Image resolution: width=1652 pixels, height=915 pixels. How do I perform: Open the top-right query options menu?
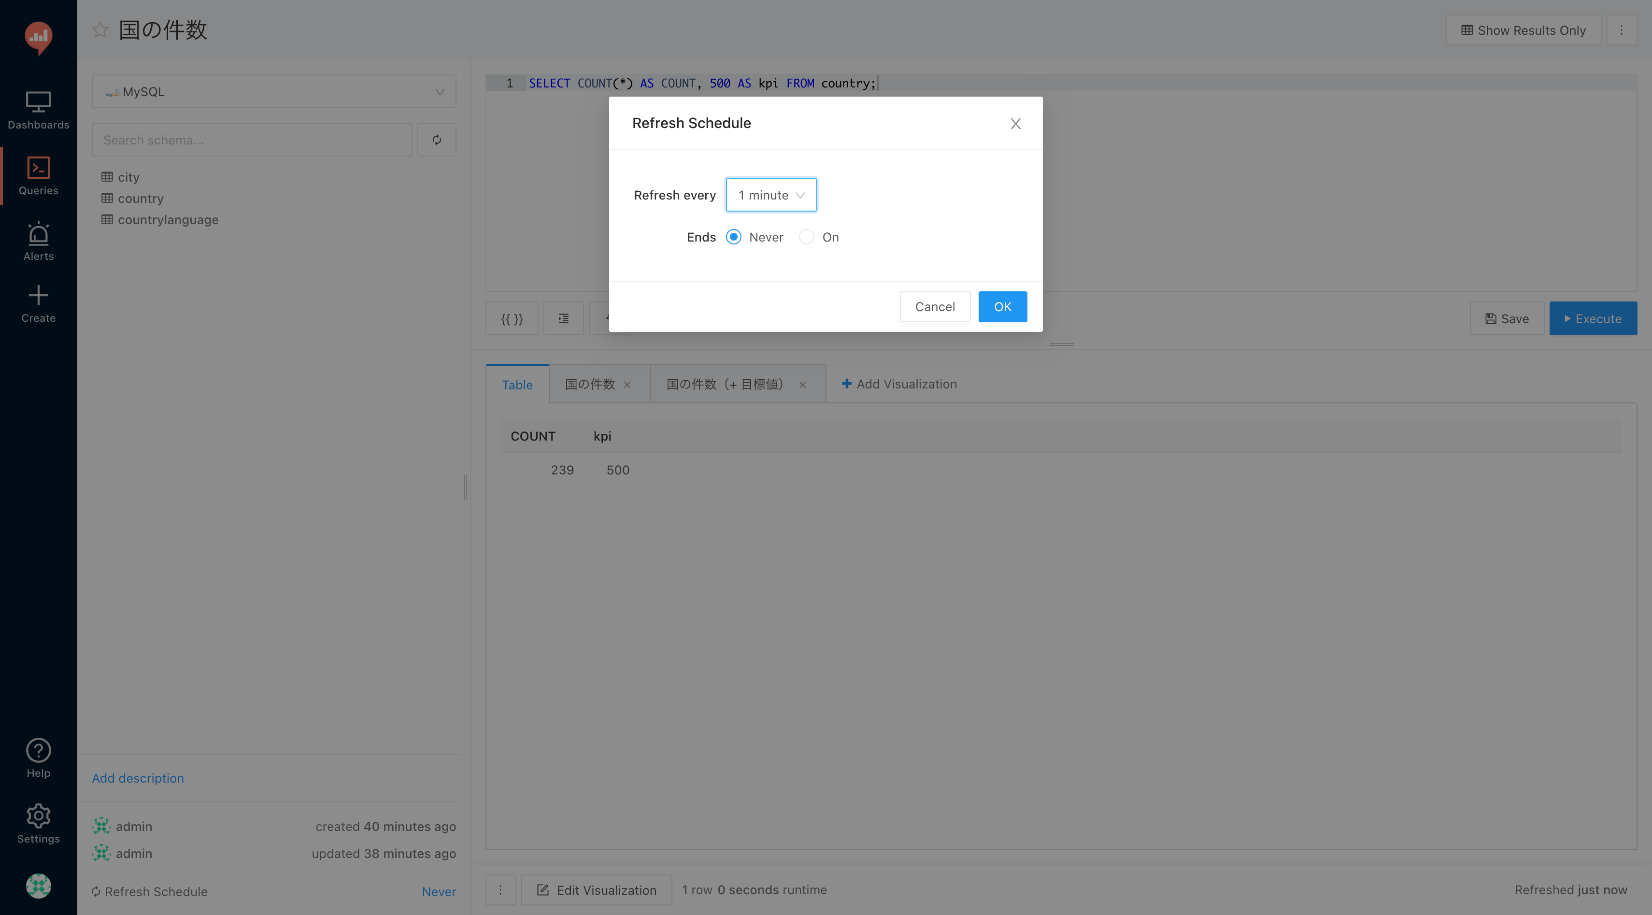1621,30
